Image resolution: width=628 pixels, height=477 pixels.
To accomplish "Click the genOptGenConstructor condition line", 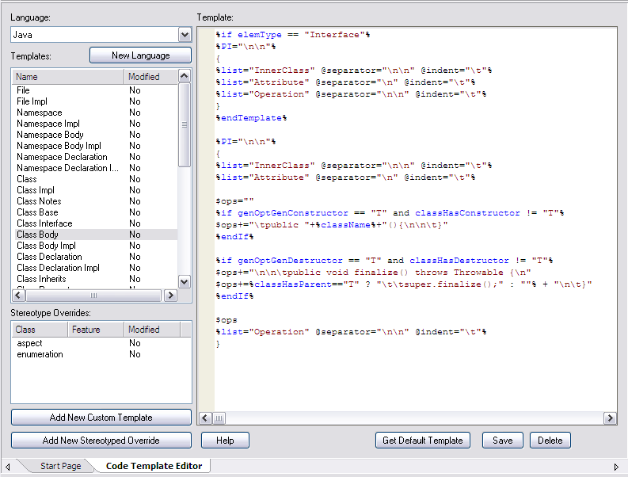I will pyautogui.click(x=390, y=213).
